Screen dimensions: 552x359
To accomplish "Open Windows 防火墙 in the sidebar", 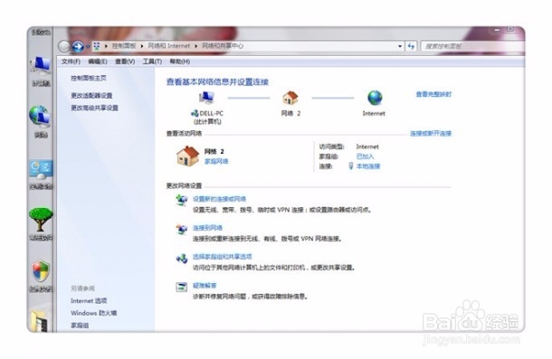I will point(93,313).
